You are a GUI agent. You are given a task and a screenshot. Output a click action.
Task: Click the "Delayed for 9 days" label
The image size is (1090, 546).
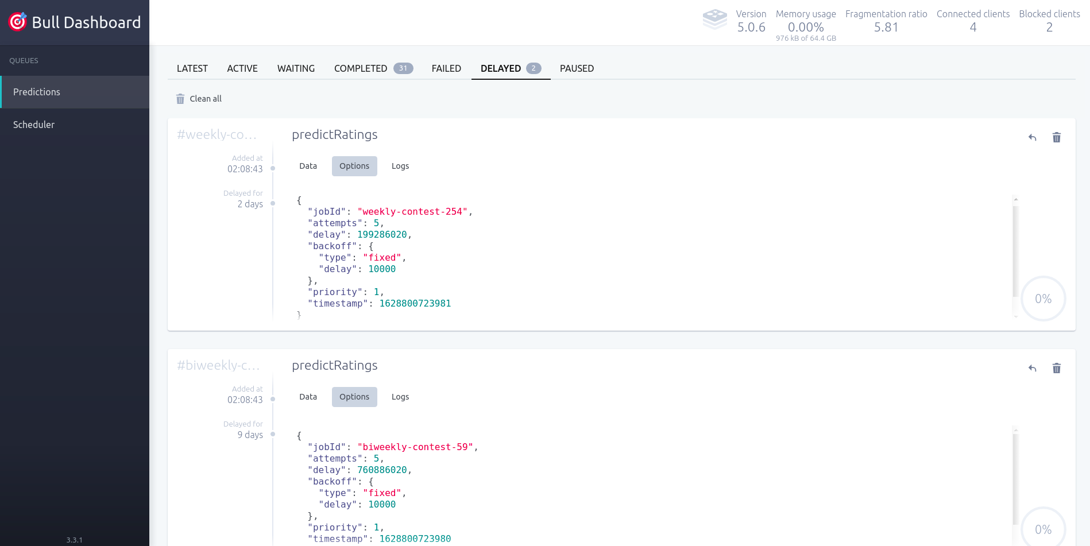(x=243, y=429)
